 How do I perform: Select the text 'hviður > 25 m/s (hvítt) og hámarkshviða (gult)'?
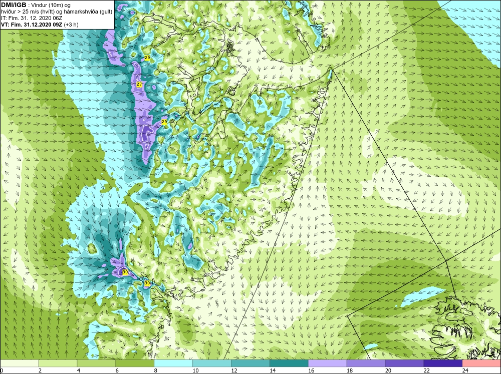[57, 12]
